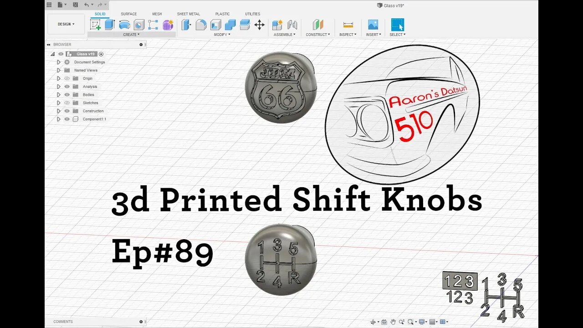
Task: Expand the Origin folder
Action: click(58, 78)
